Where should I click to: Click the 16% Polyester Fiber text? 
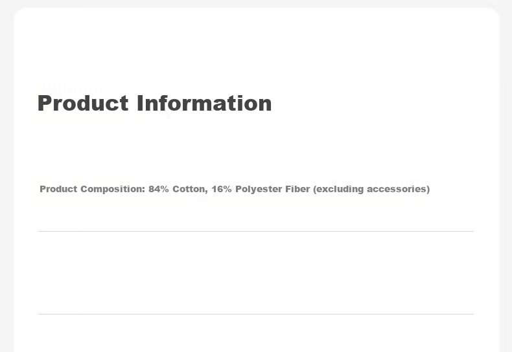tap(261, 189)
